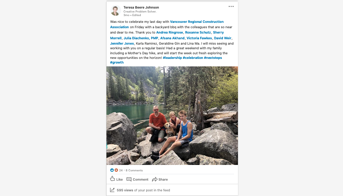Screen dimensions: 343x196
Task: Open Andrea Ringrose's tagged profile
Action: [x=169, y=32]
